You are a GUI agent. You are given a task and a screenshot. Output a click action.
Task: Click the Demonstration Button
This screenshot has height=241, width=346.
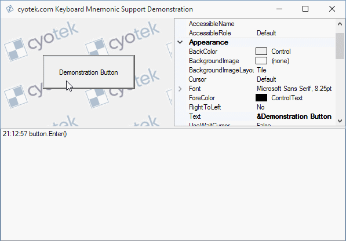click(89, 72)
